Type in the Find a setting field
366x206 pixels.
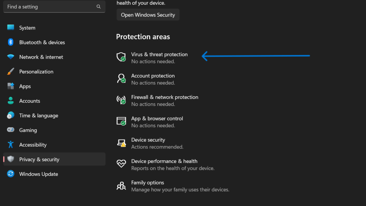point(50,7)
